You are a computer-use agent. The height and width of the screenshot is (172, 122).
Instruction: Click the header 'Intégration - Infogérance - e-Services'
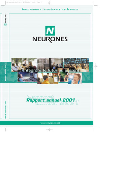tap(50, 9)
